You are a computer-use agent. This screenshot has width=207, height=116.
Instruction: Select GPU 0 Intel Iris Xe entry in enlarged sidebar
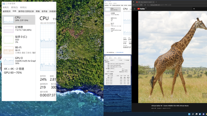pyautogui.click(x=18, y=61)
